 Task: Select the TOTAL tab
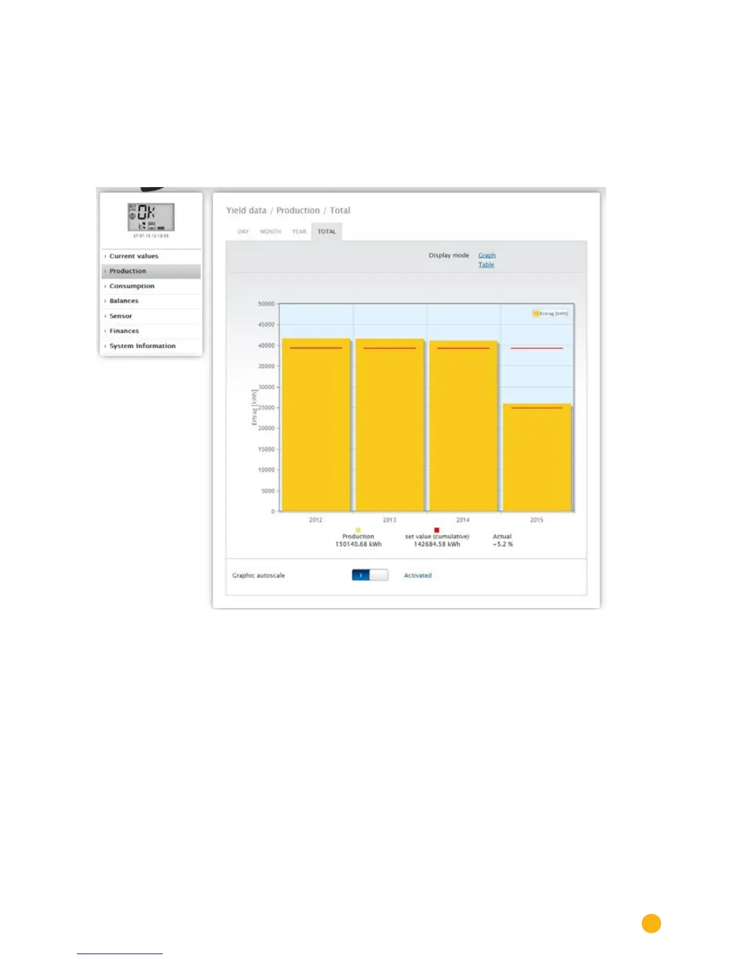[327, 232]
